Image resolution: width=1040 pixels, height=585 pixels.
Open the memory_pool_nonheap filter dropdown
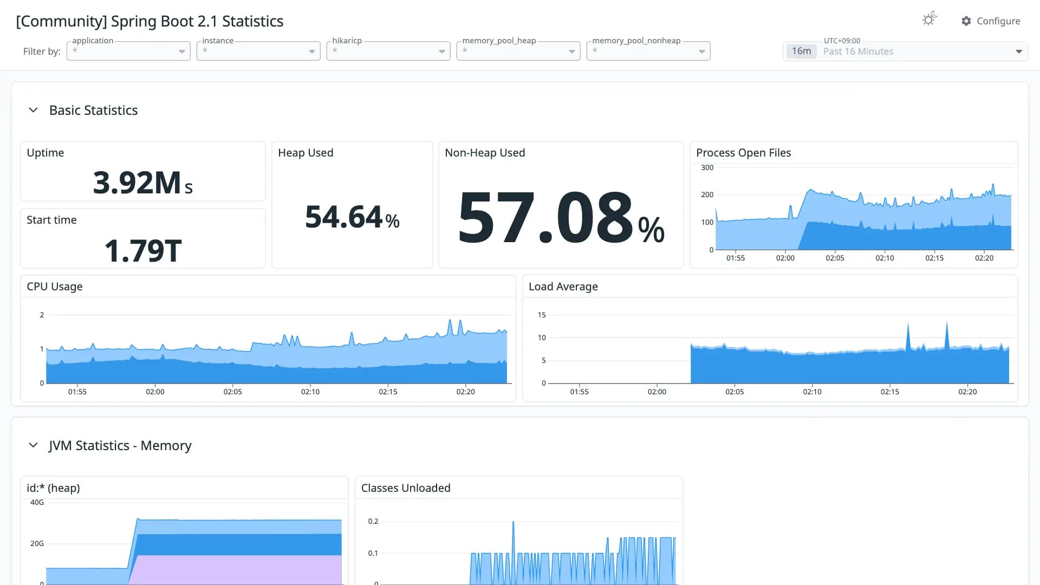(648, 51)
